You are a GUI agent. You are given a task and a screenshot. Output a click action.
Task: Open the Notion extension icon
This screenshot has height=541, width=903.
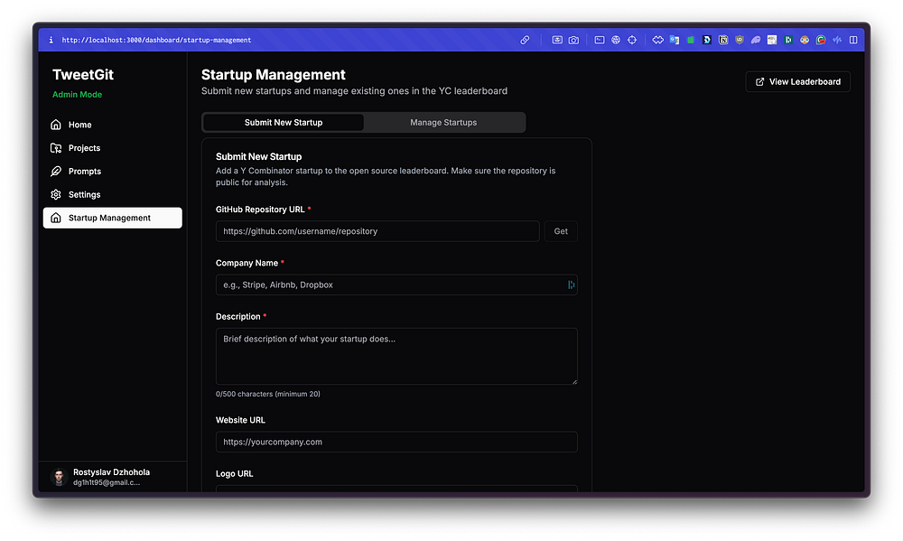click(x=723, y=40)
